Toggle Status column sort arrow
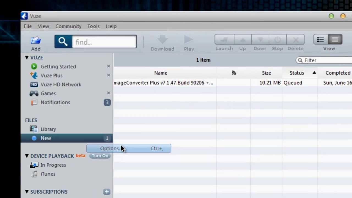 [x=314, y=73]
